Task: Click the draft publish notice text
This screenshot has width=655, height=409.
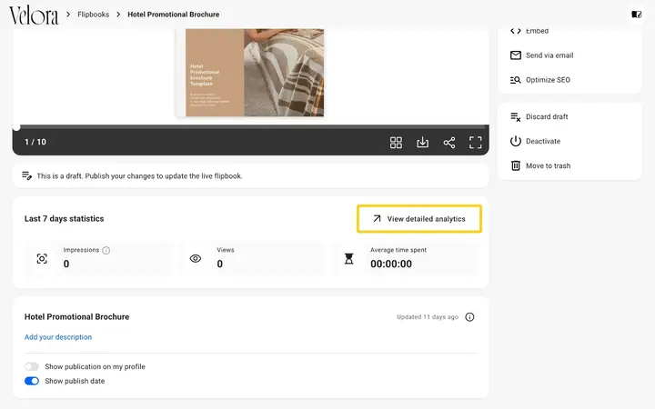Action: (x=139, y=175)
